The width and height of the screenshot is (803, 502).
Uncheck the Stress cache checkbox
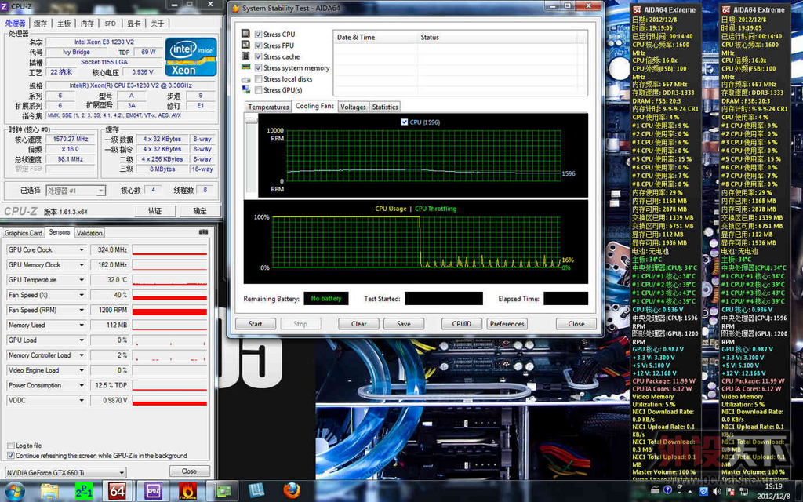click(x=258, y=56)
